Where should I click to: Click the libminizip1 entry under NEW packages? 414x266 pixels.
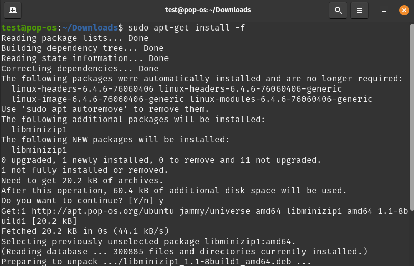39,150
